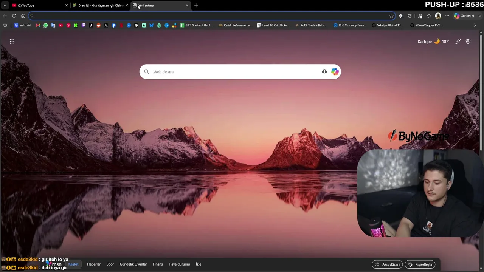Open Facebook bookmark icon
The height and width of the screenshot is (272, 484).
point(113,25)
